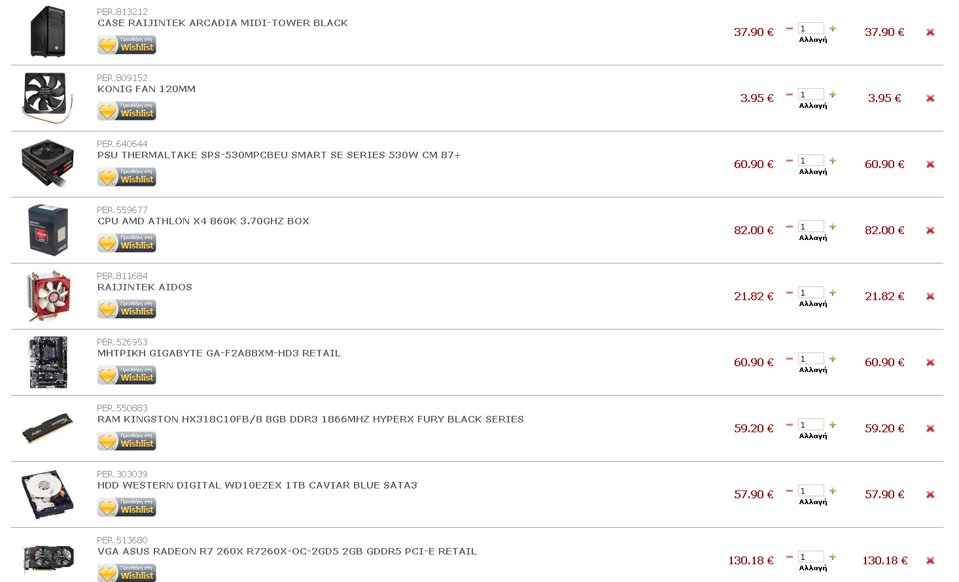The image size is (959, 582).
Task: Remove the Asus Radeon R7 260X item
Action: pyautogui.click(x=930, y=560)
